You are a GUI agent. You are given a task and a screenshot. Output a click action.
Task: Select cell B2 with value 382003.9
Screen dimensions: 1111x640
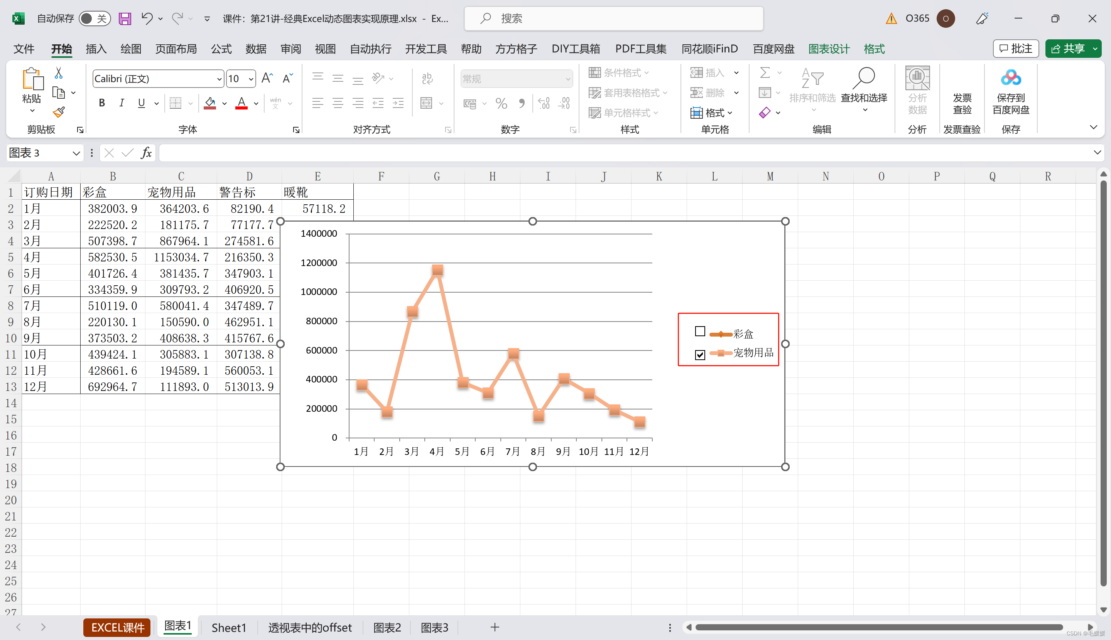click(x=113, y=209)
